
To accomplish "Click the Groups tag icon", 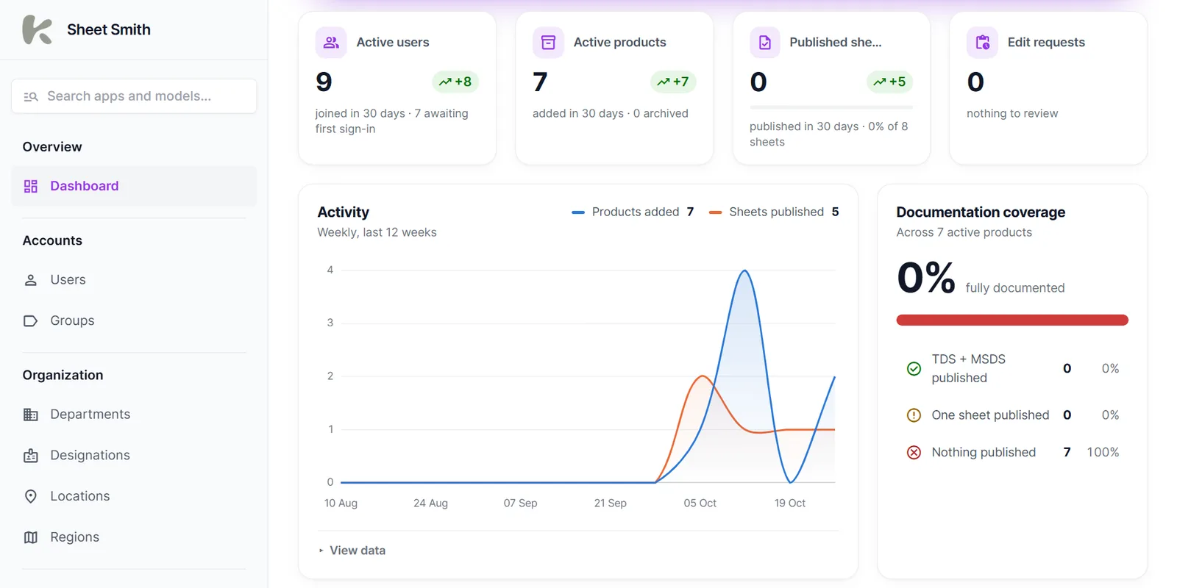I will click(31, 321).
